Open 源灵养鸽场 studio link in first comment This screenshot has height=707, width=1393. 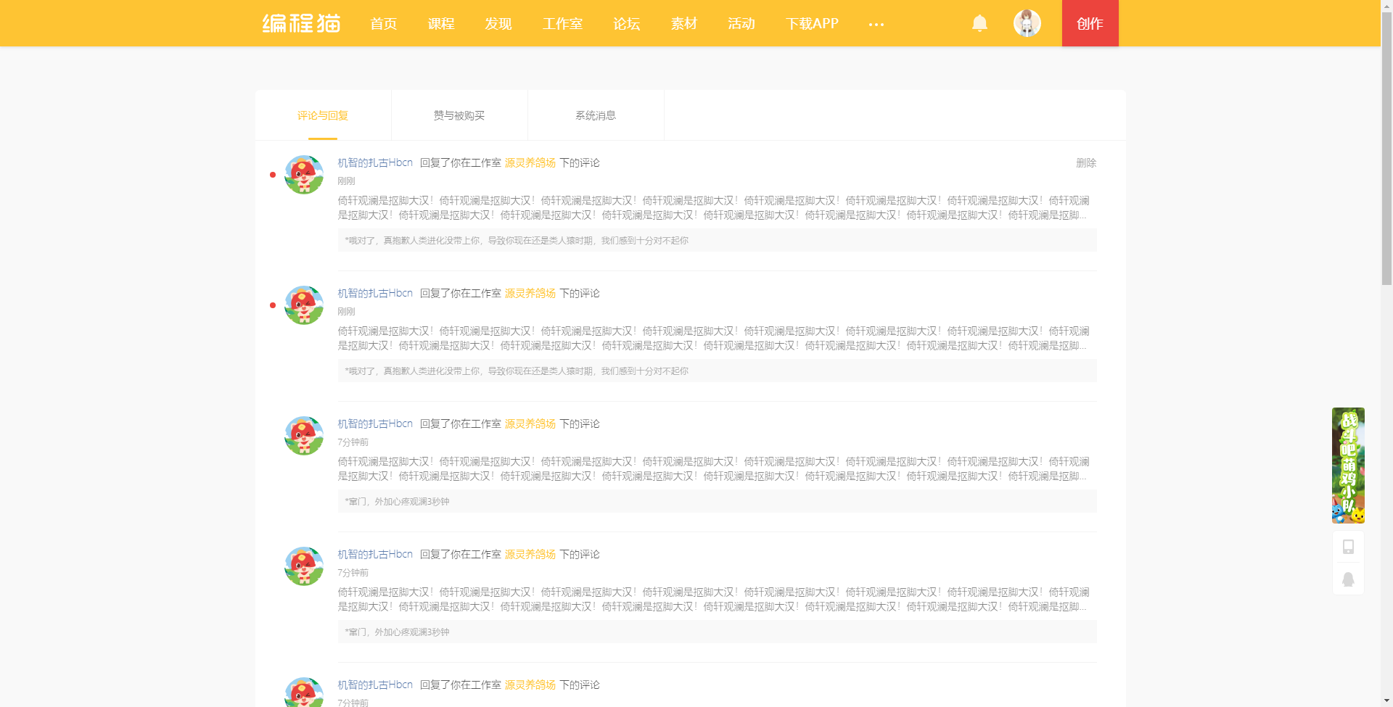pyautogui.click(x=530, y=163)
